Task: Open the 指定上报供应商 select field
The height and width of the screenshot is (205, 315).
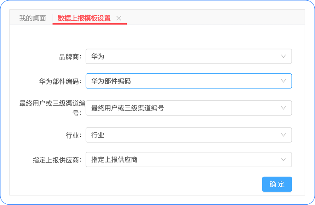Action: (x=183, y=160)
